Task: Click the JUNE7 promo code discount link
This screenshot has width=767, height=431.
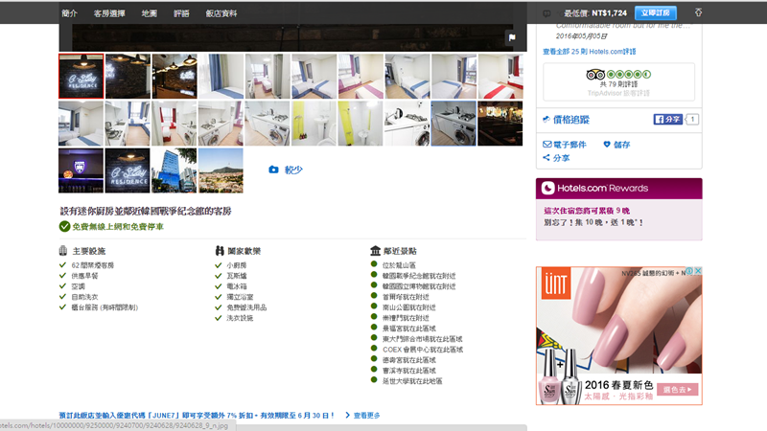Action: coord(198,416)
